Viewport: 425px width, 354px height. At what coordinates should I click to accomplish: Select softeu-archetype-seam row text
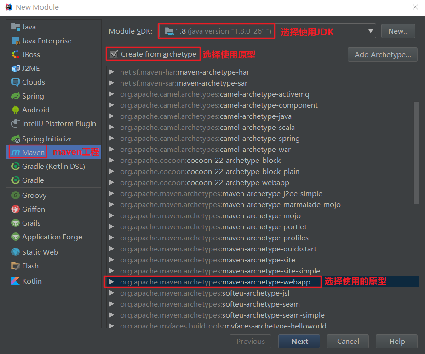(210, 304)
